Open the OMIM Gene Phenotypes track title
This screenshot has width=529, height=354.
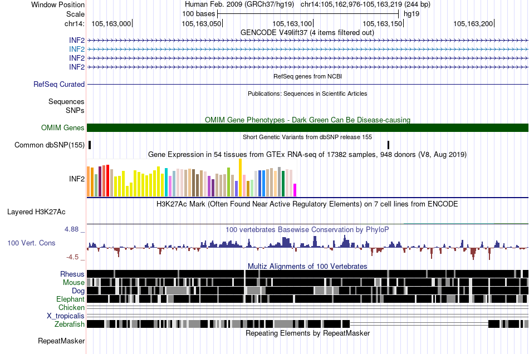coord(307,120)
